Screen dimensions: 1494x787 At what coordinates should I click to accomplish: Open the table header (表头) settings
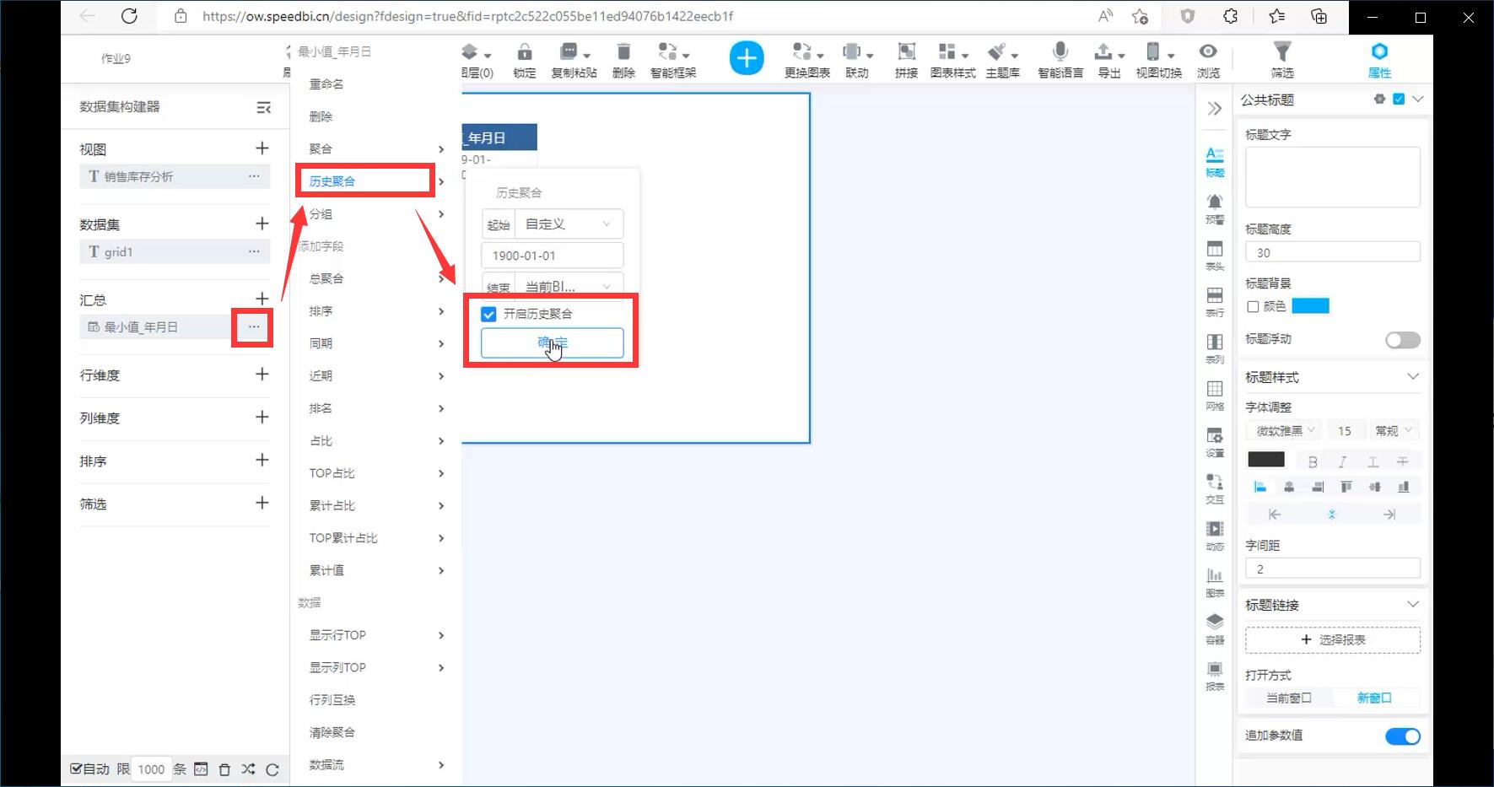1215,256
